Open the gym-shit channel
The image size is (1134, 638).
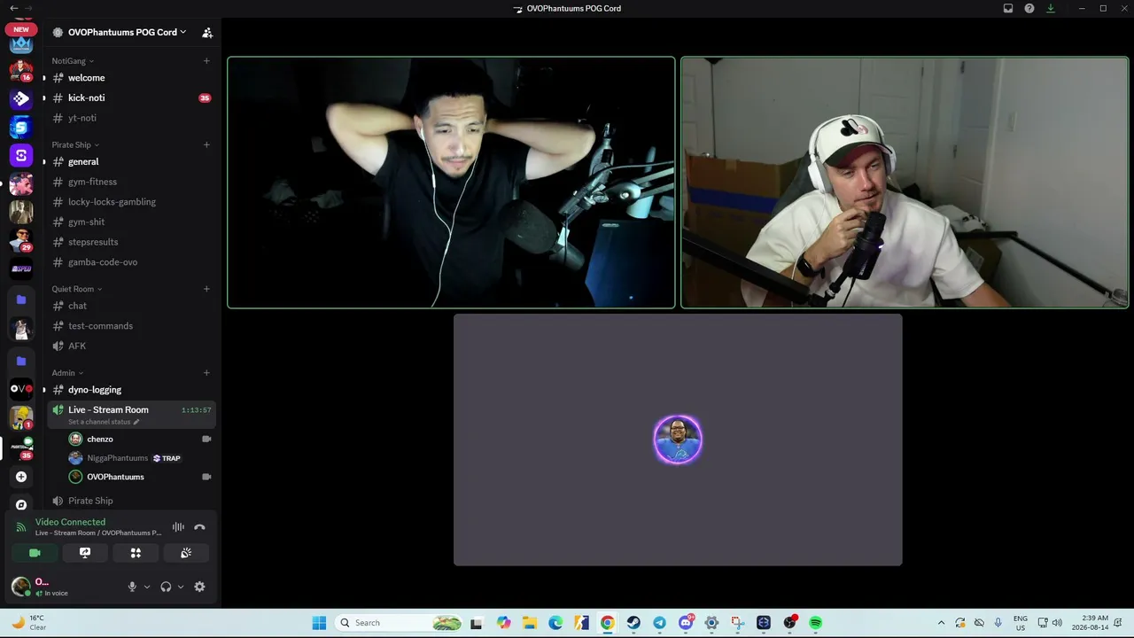pos(131,222)
